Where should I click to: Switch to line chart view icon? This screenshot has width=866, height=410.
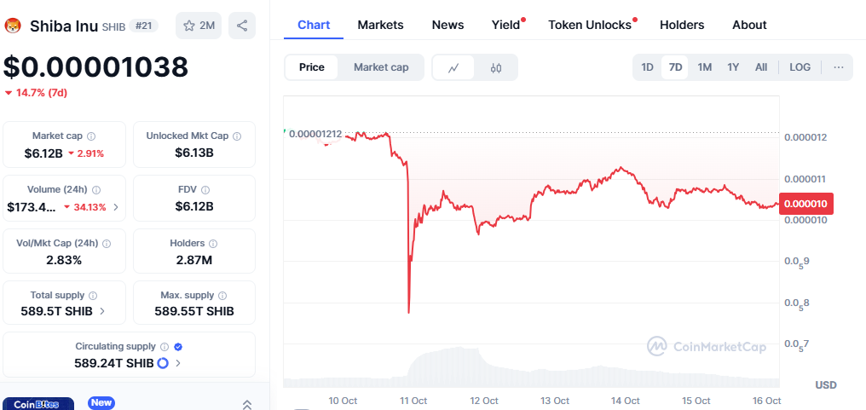point(454,67)
